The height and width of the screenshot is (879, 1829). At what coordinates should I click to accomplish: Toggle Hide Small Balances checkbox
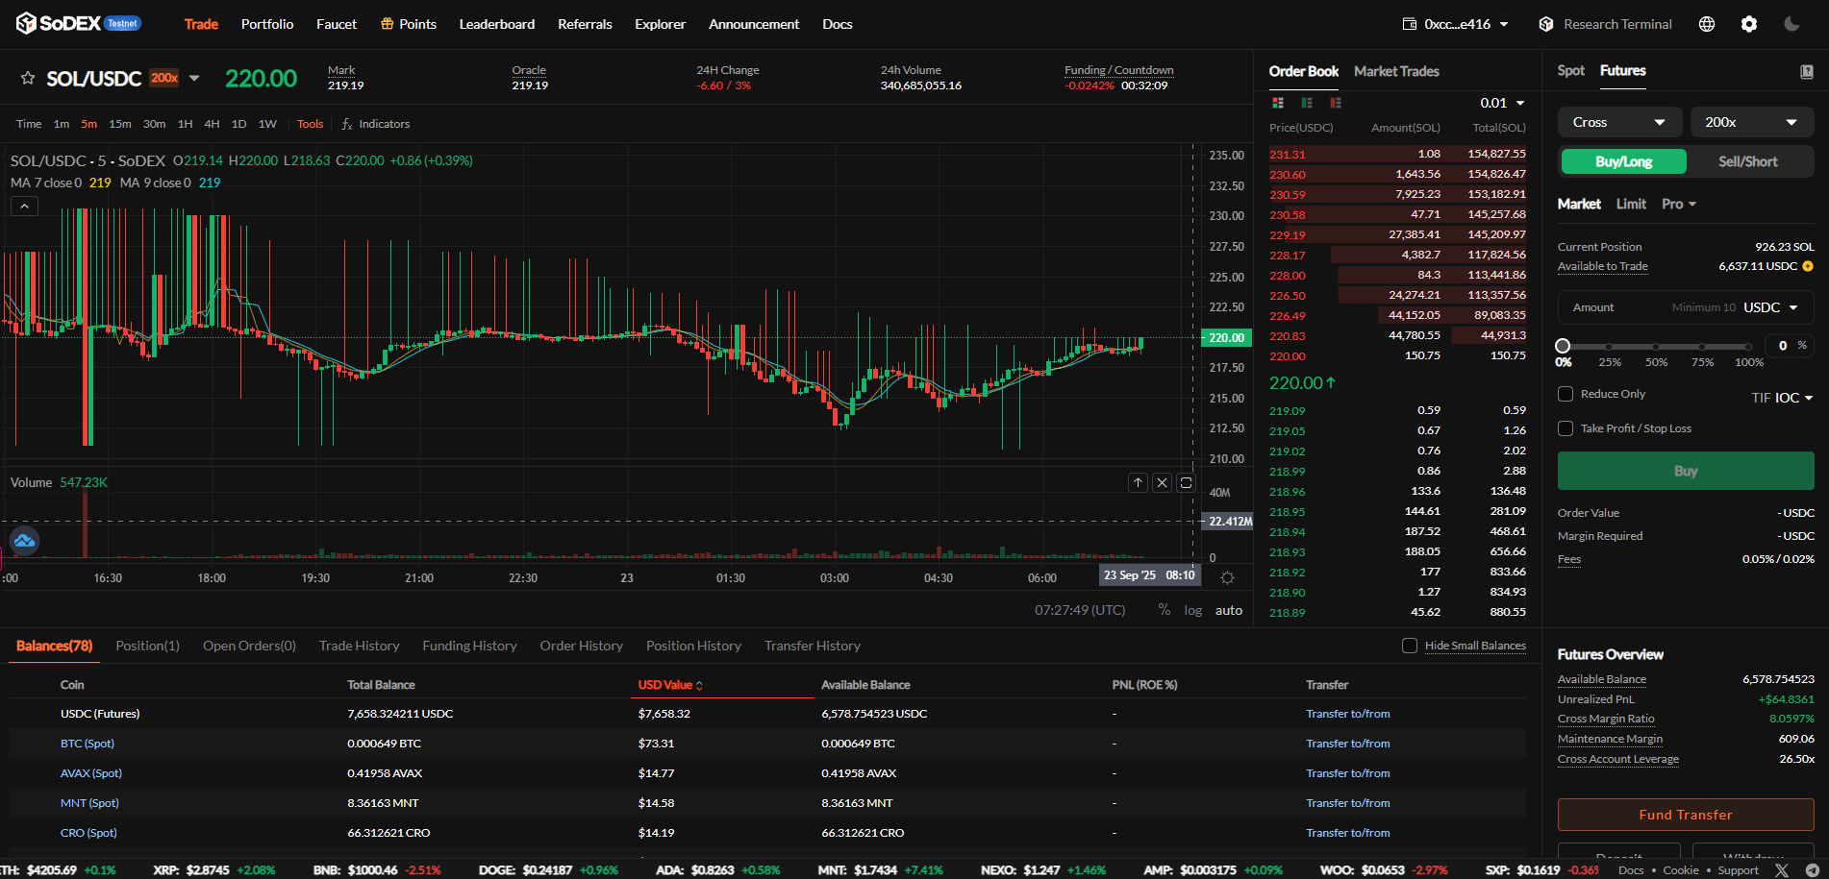tap(1410, 646)
